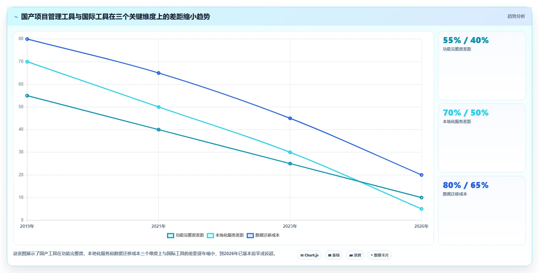This screenshot has width=539, height=273.
Task: Click the 表格 tag chip
Action: pyautogui.click(x=334, y=255)
